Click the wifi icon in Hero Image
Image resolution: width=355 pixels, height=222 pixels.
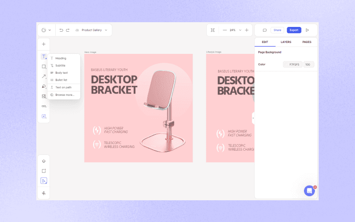point(97,145)
